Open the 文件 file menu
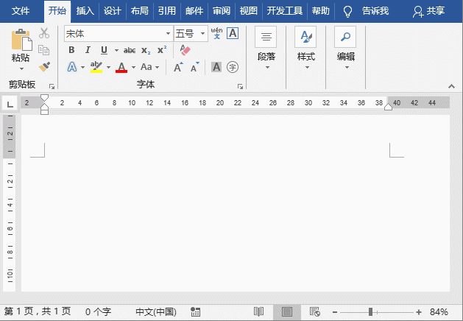Viewport: 463px width, 321px height. [x=21, y=11]
